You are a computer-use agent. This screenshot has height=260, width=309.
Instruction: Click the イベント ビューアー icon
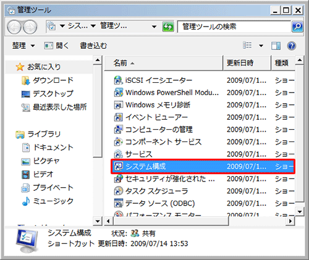119,117
